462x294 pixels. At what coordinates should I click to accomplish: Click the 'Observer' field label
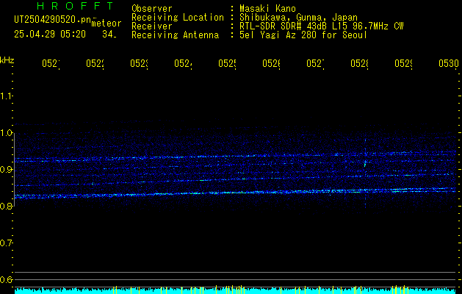tap(152, 9)
